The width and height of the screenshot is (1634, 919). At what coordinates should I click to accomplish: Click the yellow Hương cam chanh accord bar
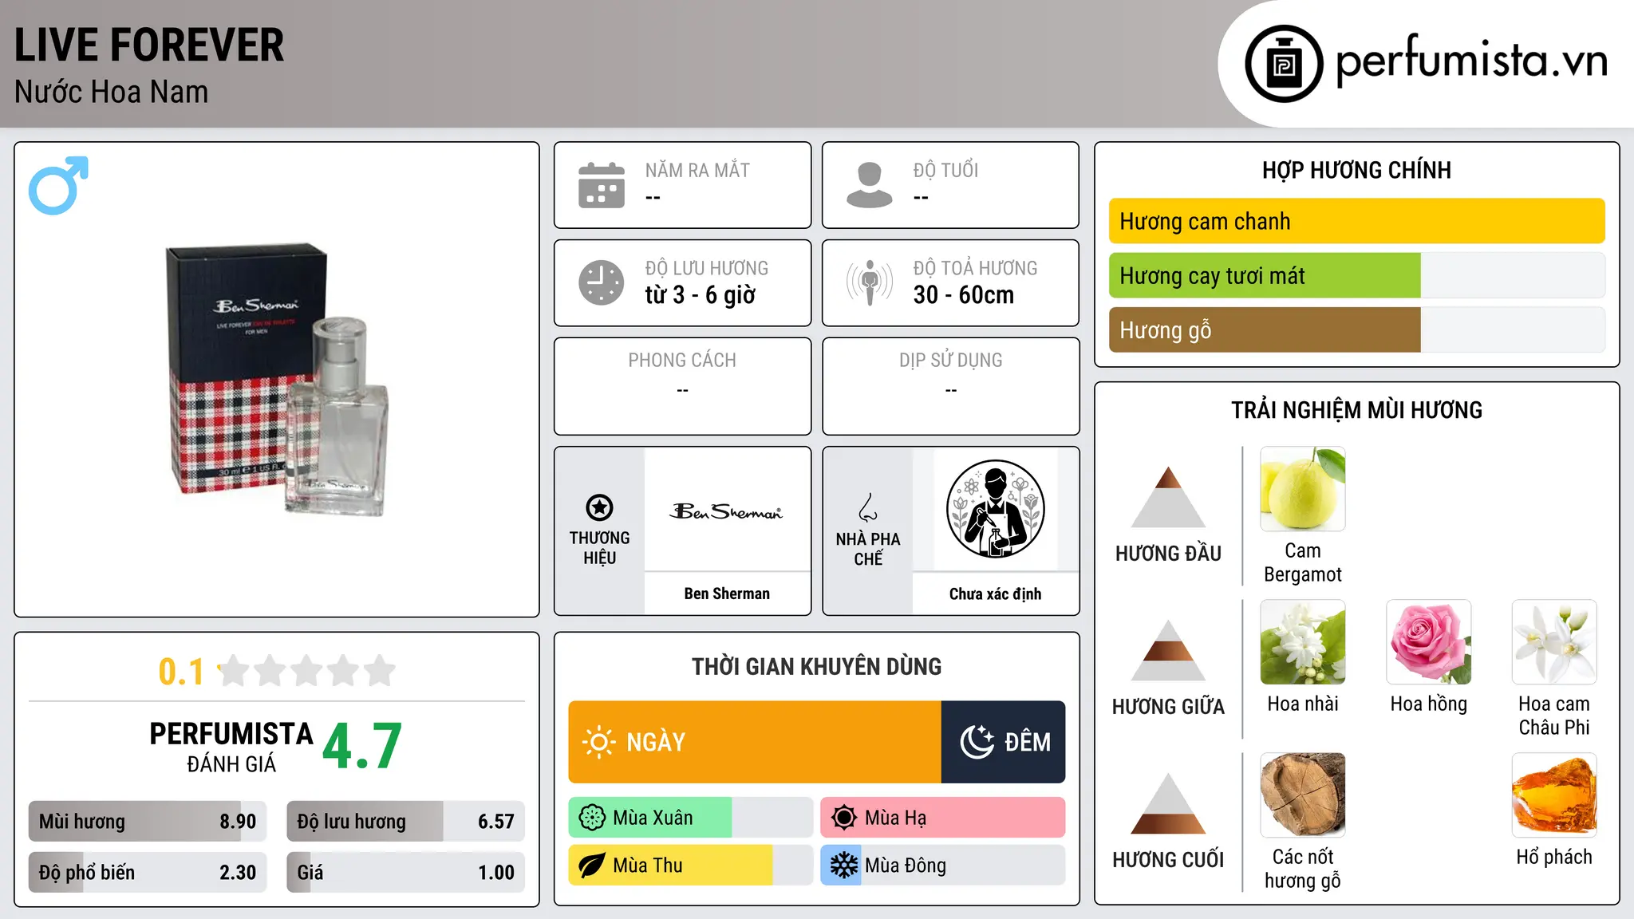click(x=1356, y=221)
